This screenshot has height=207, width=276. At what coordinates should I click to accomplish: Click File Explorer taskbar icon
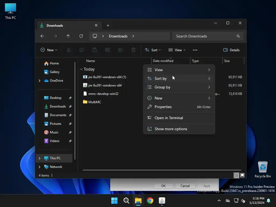[x=138, y=201]
